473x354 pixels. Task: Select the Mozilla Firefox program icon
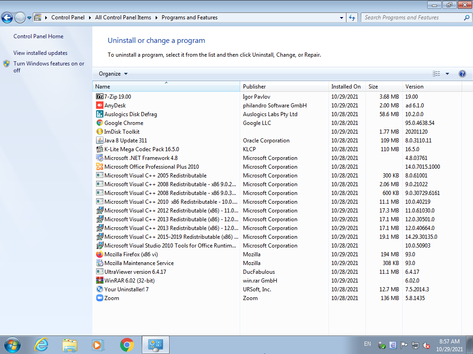click(x=99, y=254)
